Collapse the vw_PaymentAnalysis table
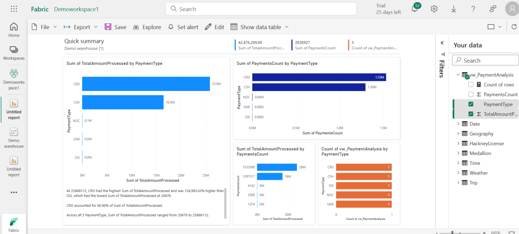The height and width of the screenshot is (234, 519). click(x=458, y=75)
